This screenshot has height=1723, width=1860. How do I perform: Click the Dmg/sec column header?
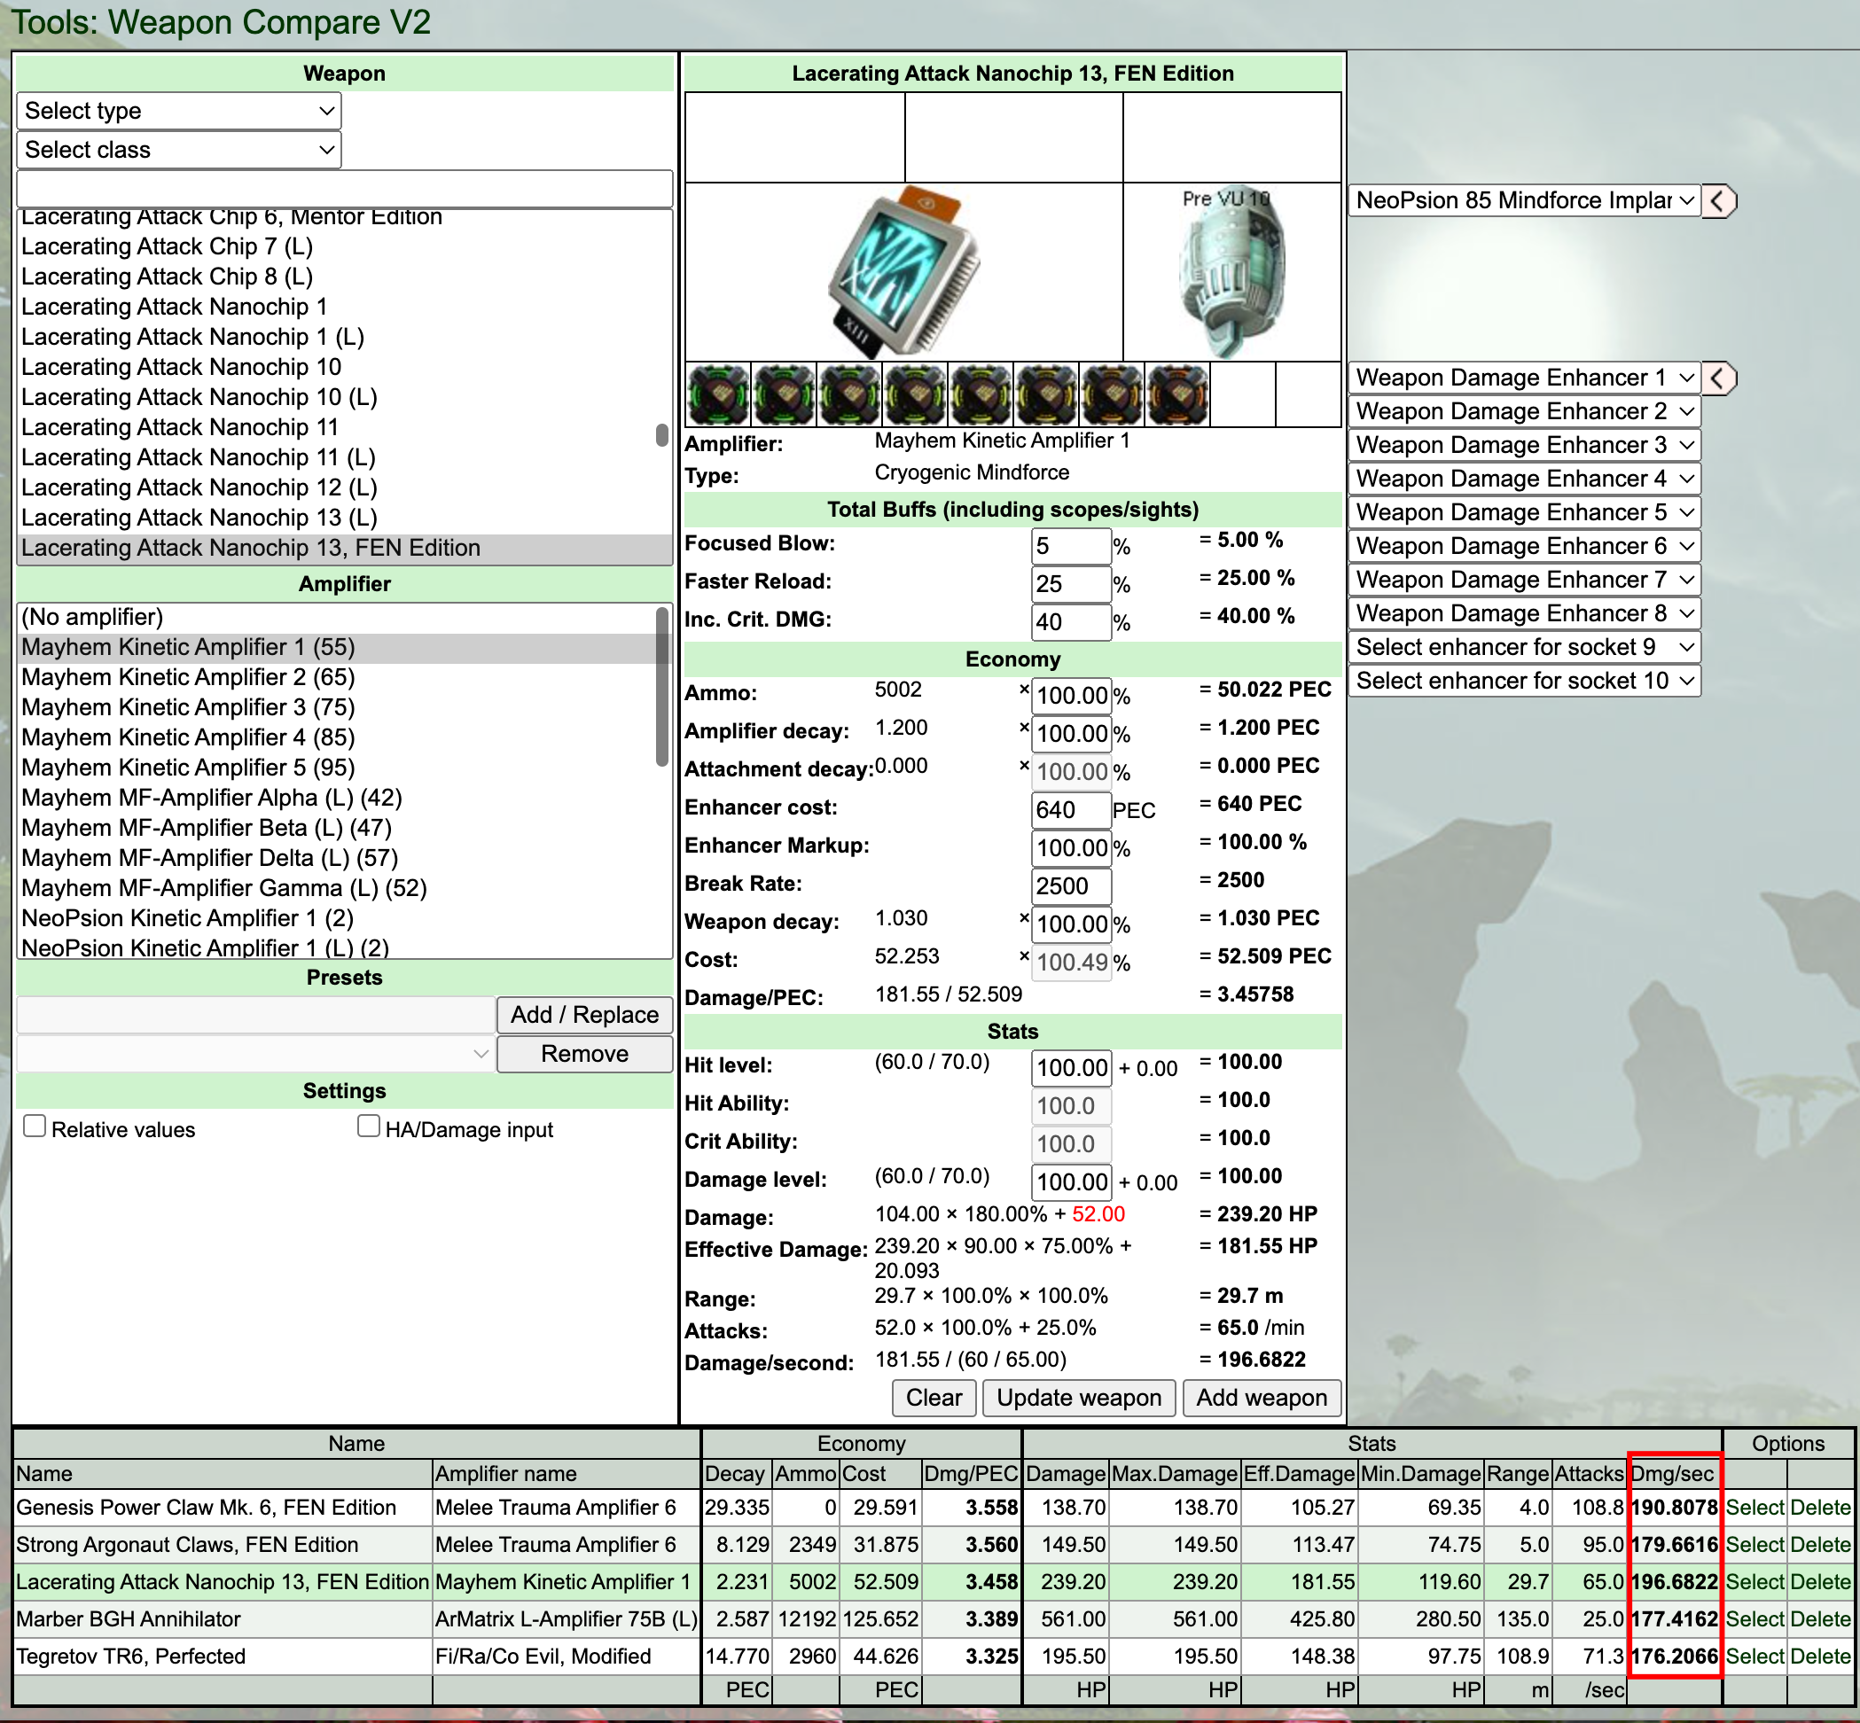click(x=1673, y=1474)
